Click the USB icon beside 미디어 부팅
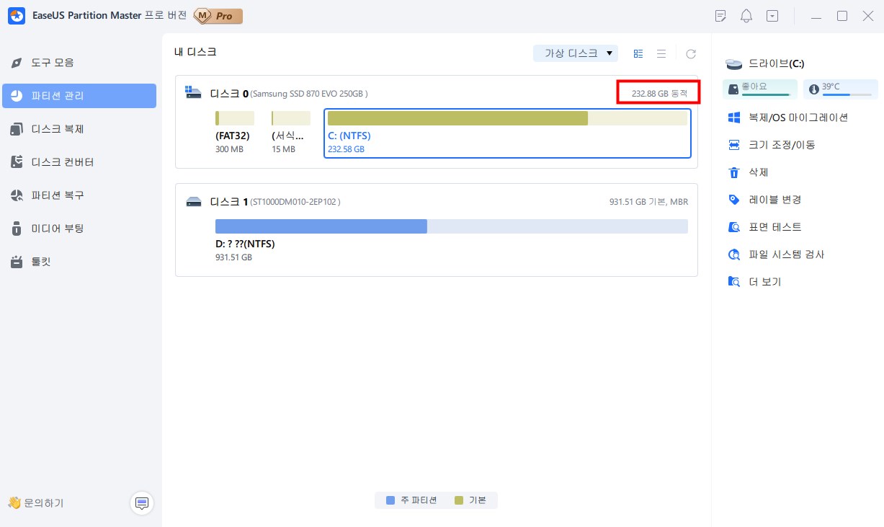 click(x=17, y=229)
